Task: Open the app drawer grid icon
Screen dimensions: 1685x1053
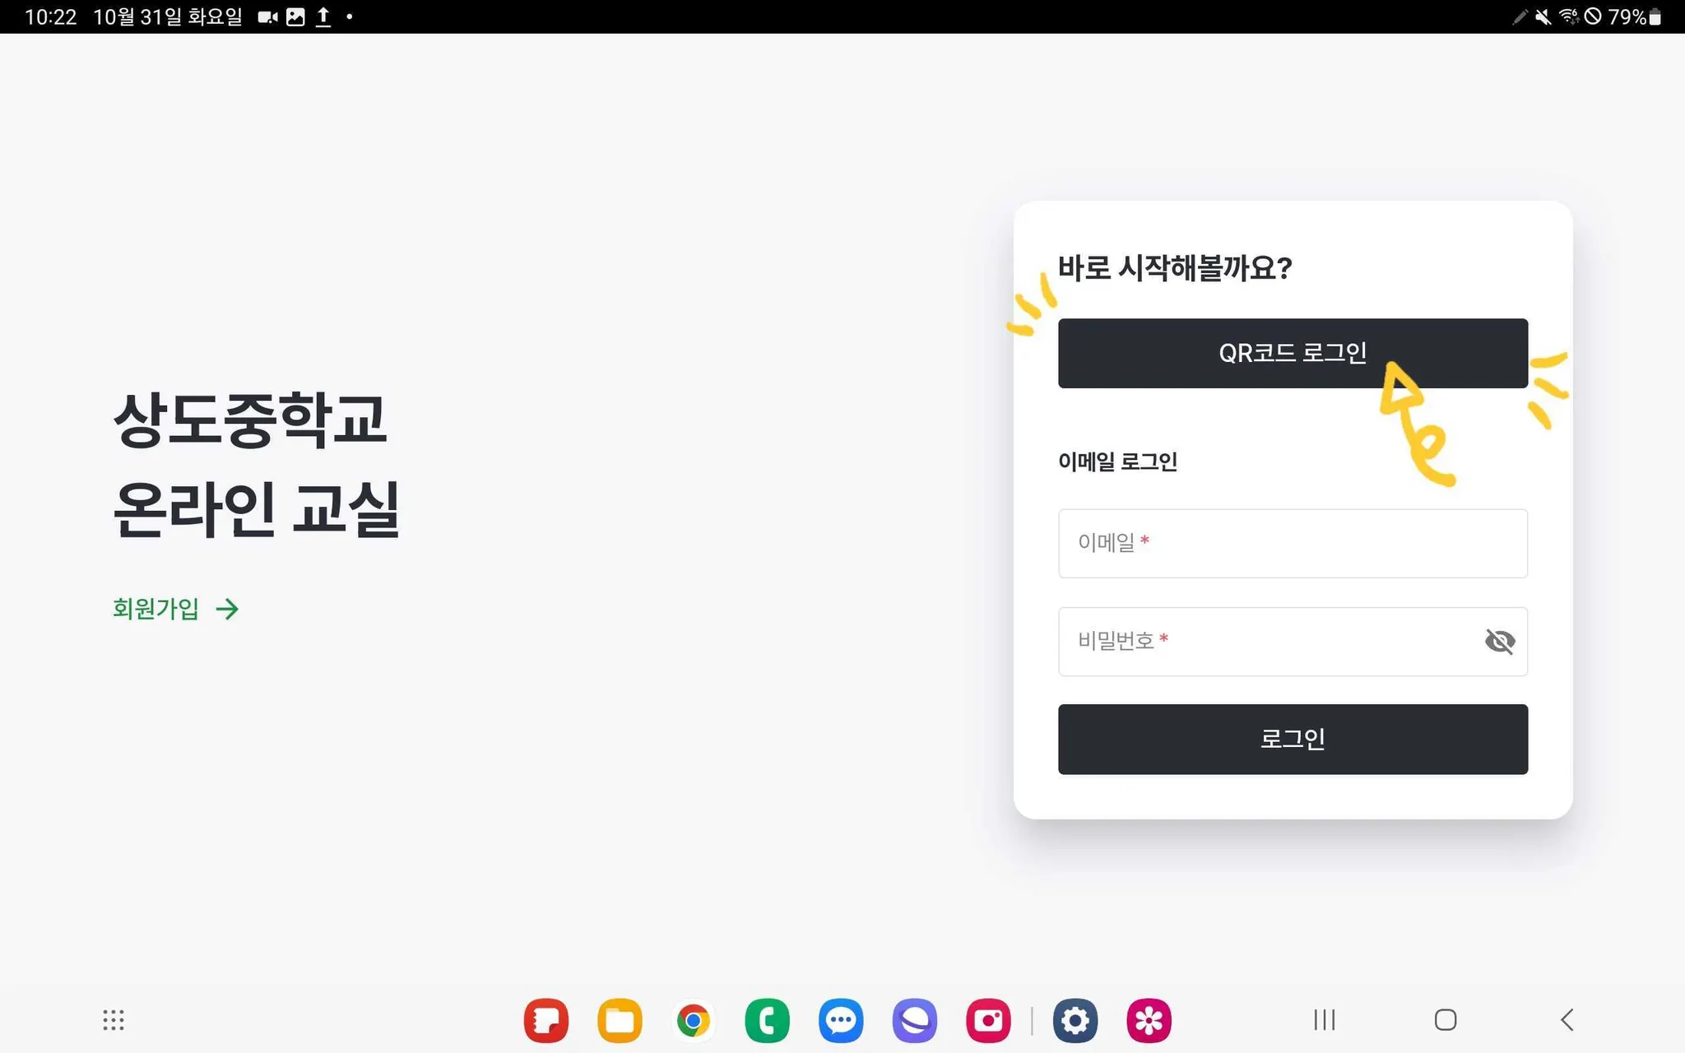Action: coord(114,1020)
